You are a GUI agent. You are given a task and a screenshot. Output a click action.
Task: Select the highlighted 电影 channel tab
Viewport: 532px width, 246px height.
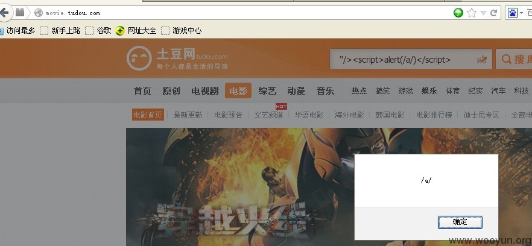click(x=238, y=90)
